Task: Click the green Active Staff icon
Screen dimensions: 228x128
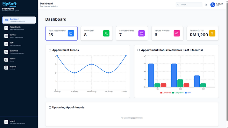Action: 106,33
